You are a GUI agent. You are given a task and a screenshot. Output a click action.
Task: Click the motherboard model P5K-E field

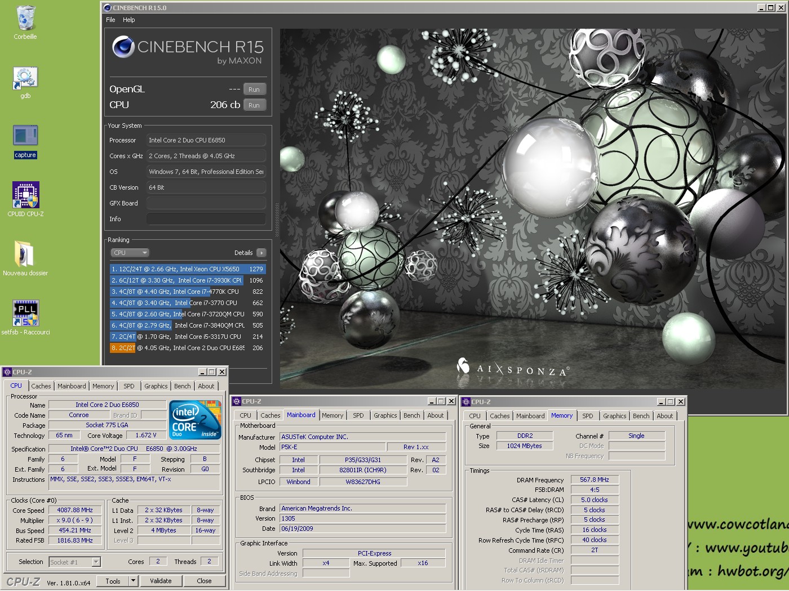click(x=333, y=447)
